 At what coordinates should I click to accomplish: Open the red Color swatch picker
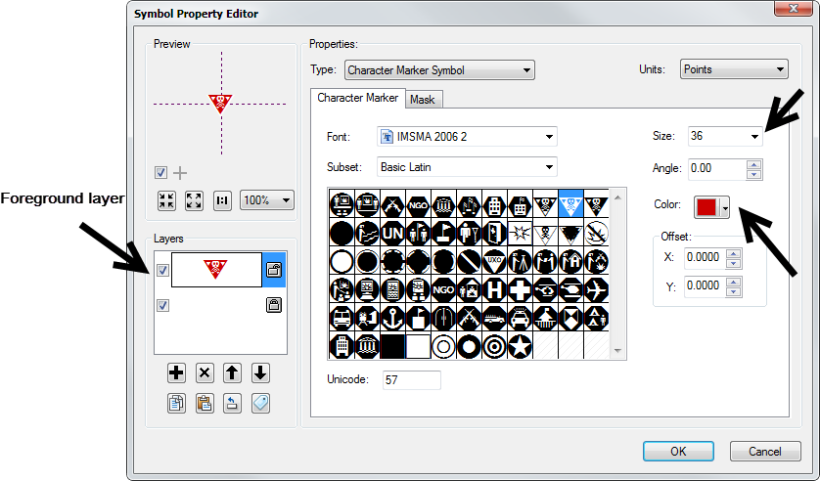pos(711,207)
